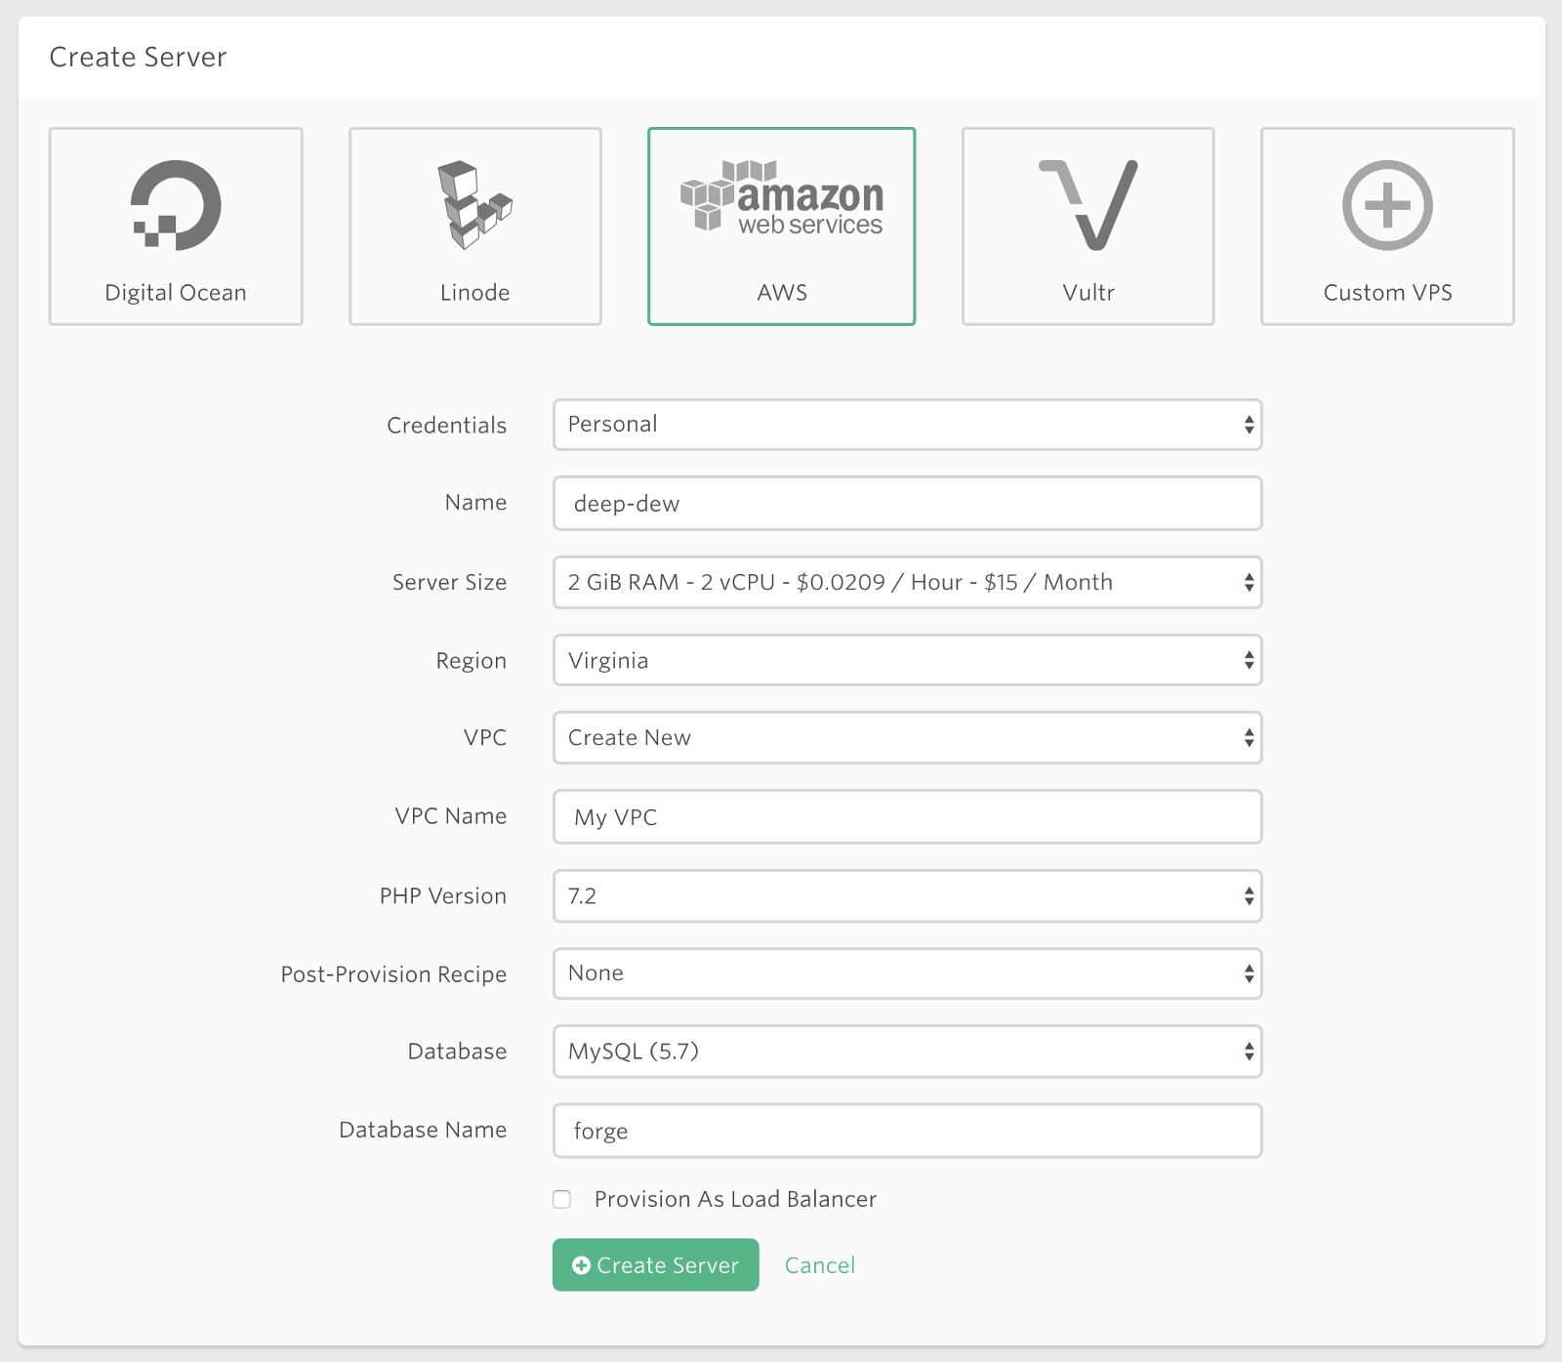Click the Server Size field label
Screen dimensions: 1562x1362
(x=449, y=583)
